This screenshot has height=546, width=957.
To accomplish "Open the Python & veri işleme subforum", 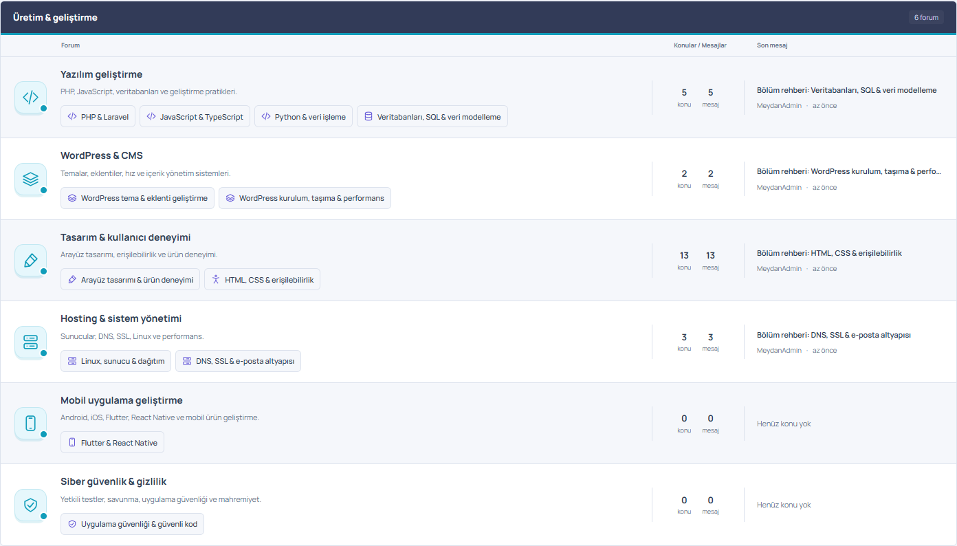I will pyautogui.click(x=303, y=117).
